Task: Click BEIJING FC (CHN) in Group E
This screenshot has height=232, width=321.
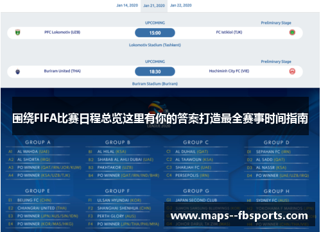Action: 34,200
